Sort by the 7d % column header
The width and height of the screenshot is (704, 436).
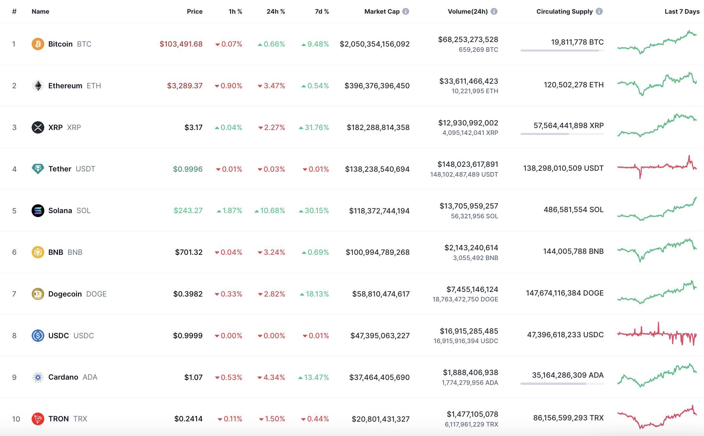(322, 11)
